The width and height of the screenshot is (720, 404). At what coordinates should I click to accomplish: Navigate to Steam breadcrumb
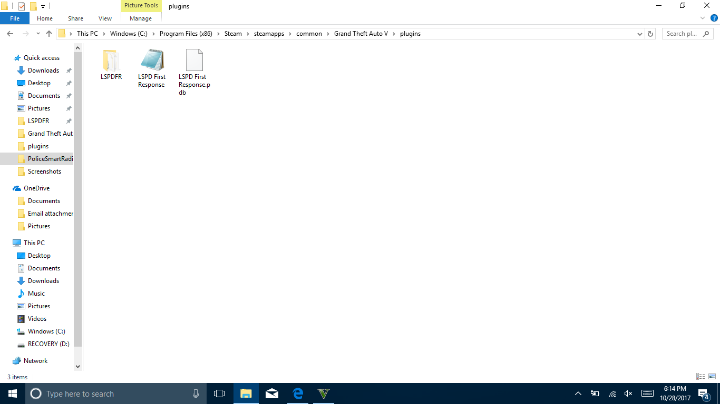coord(233,34)
